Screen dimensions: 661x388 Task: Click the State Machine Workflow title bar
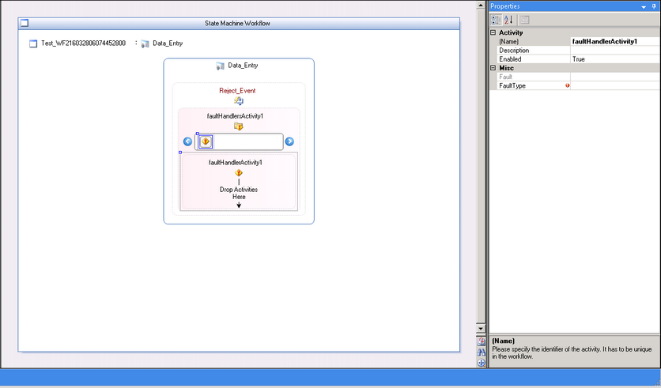[x=239, y=24]
